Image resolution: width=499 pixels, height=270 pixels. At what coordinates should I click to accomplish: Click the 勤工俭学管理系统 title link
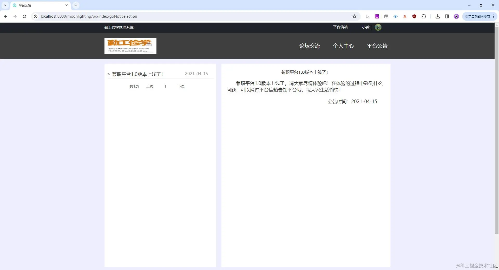[119, 27]
